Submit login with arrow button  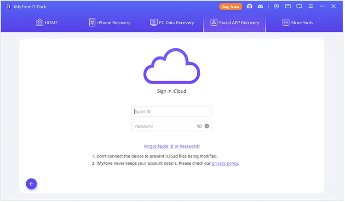click(x=207, y=126)
